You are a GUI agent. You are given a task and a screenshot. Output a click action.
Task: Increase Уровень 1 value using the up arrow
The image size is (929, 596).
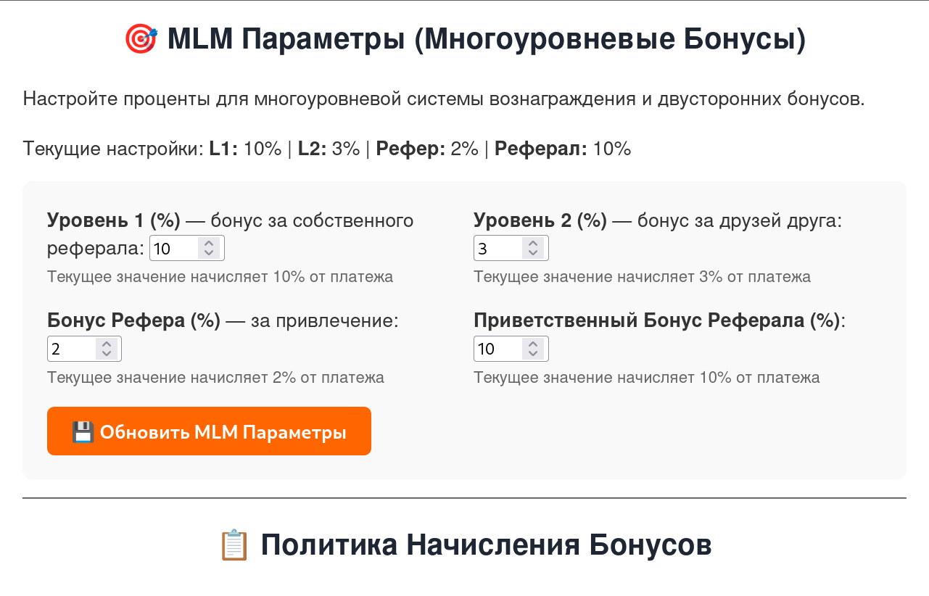209,242
